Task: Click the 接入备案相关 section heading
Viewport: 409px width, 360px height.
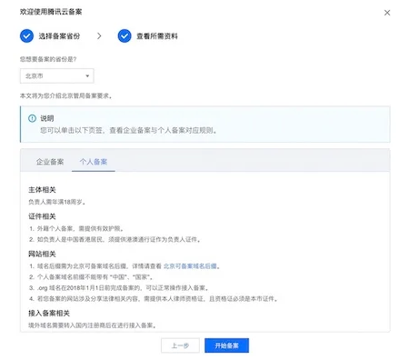Action: 49,314
